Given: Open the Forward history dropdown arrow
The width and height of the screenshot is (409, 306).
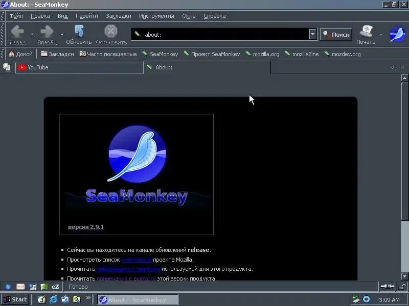Looking at the screenshot, I should click(x=62, y=34).
